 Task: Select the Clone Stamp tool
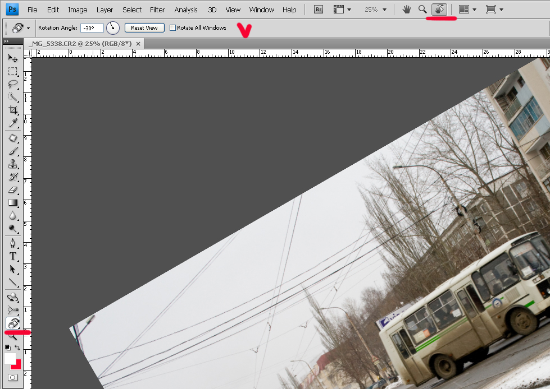click(12, 164)
